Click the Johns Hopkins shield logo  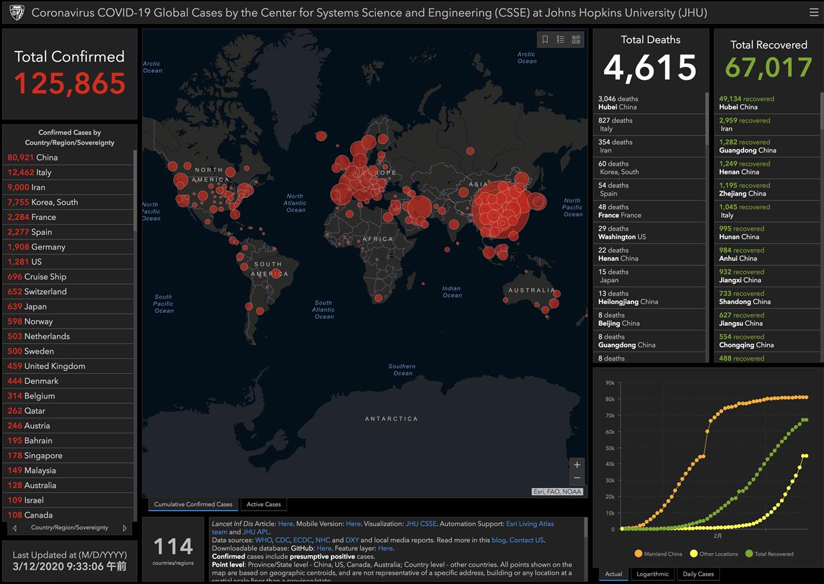click(x=17, y=12)
